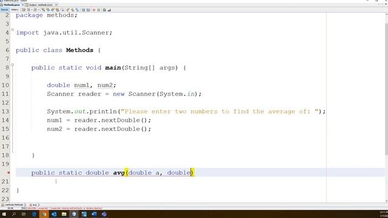Image resolution: width=388 pixels, height=218 pixels.
Task: Toggle Rectangular Selection icon
Action: pos(62,10)
